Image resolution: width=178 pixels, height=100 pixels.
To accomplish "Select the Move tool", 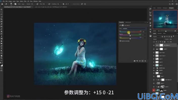I will (x=1, y=10).
